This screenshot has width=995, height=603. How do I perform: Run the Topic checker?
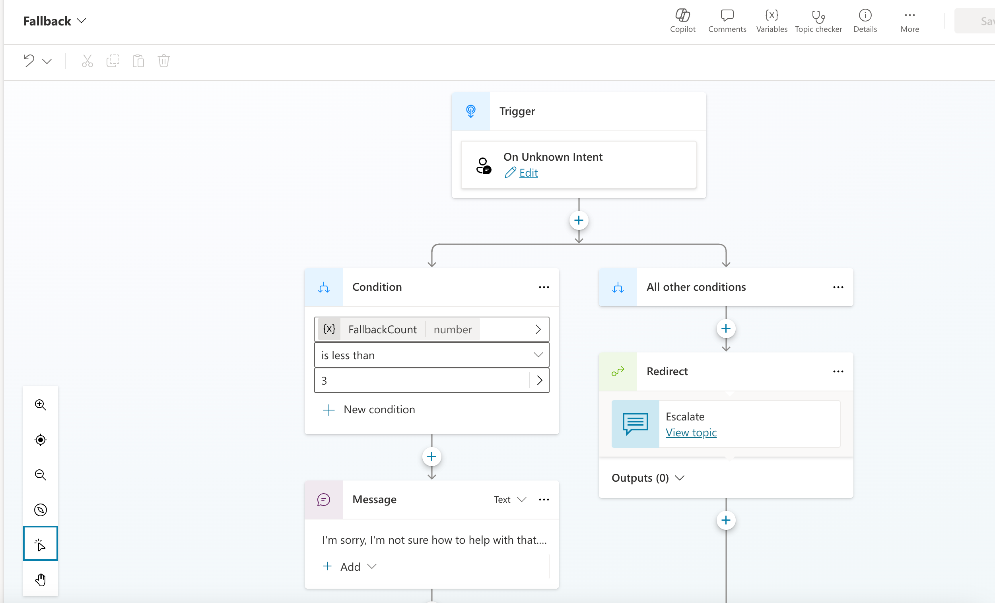click(x=818, y=21)
